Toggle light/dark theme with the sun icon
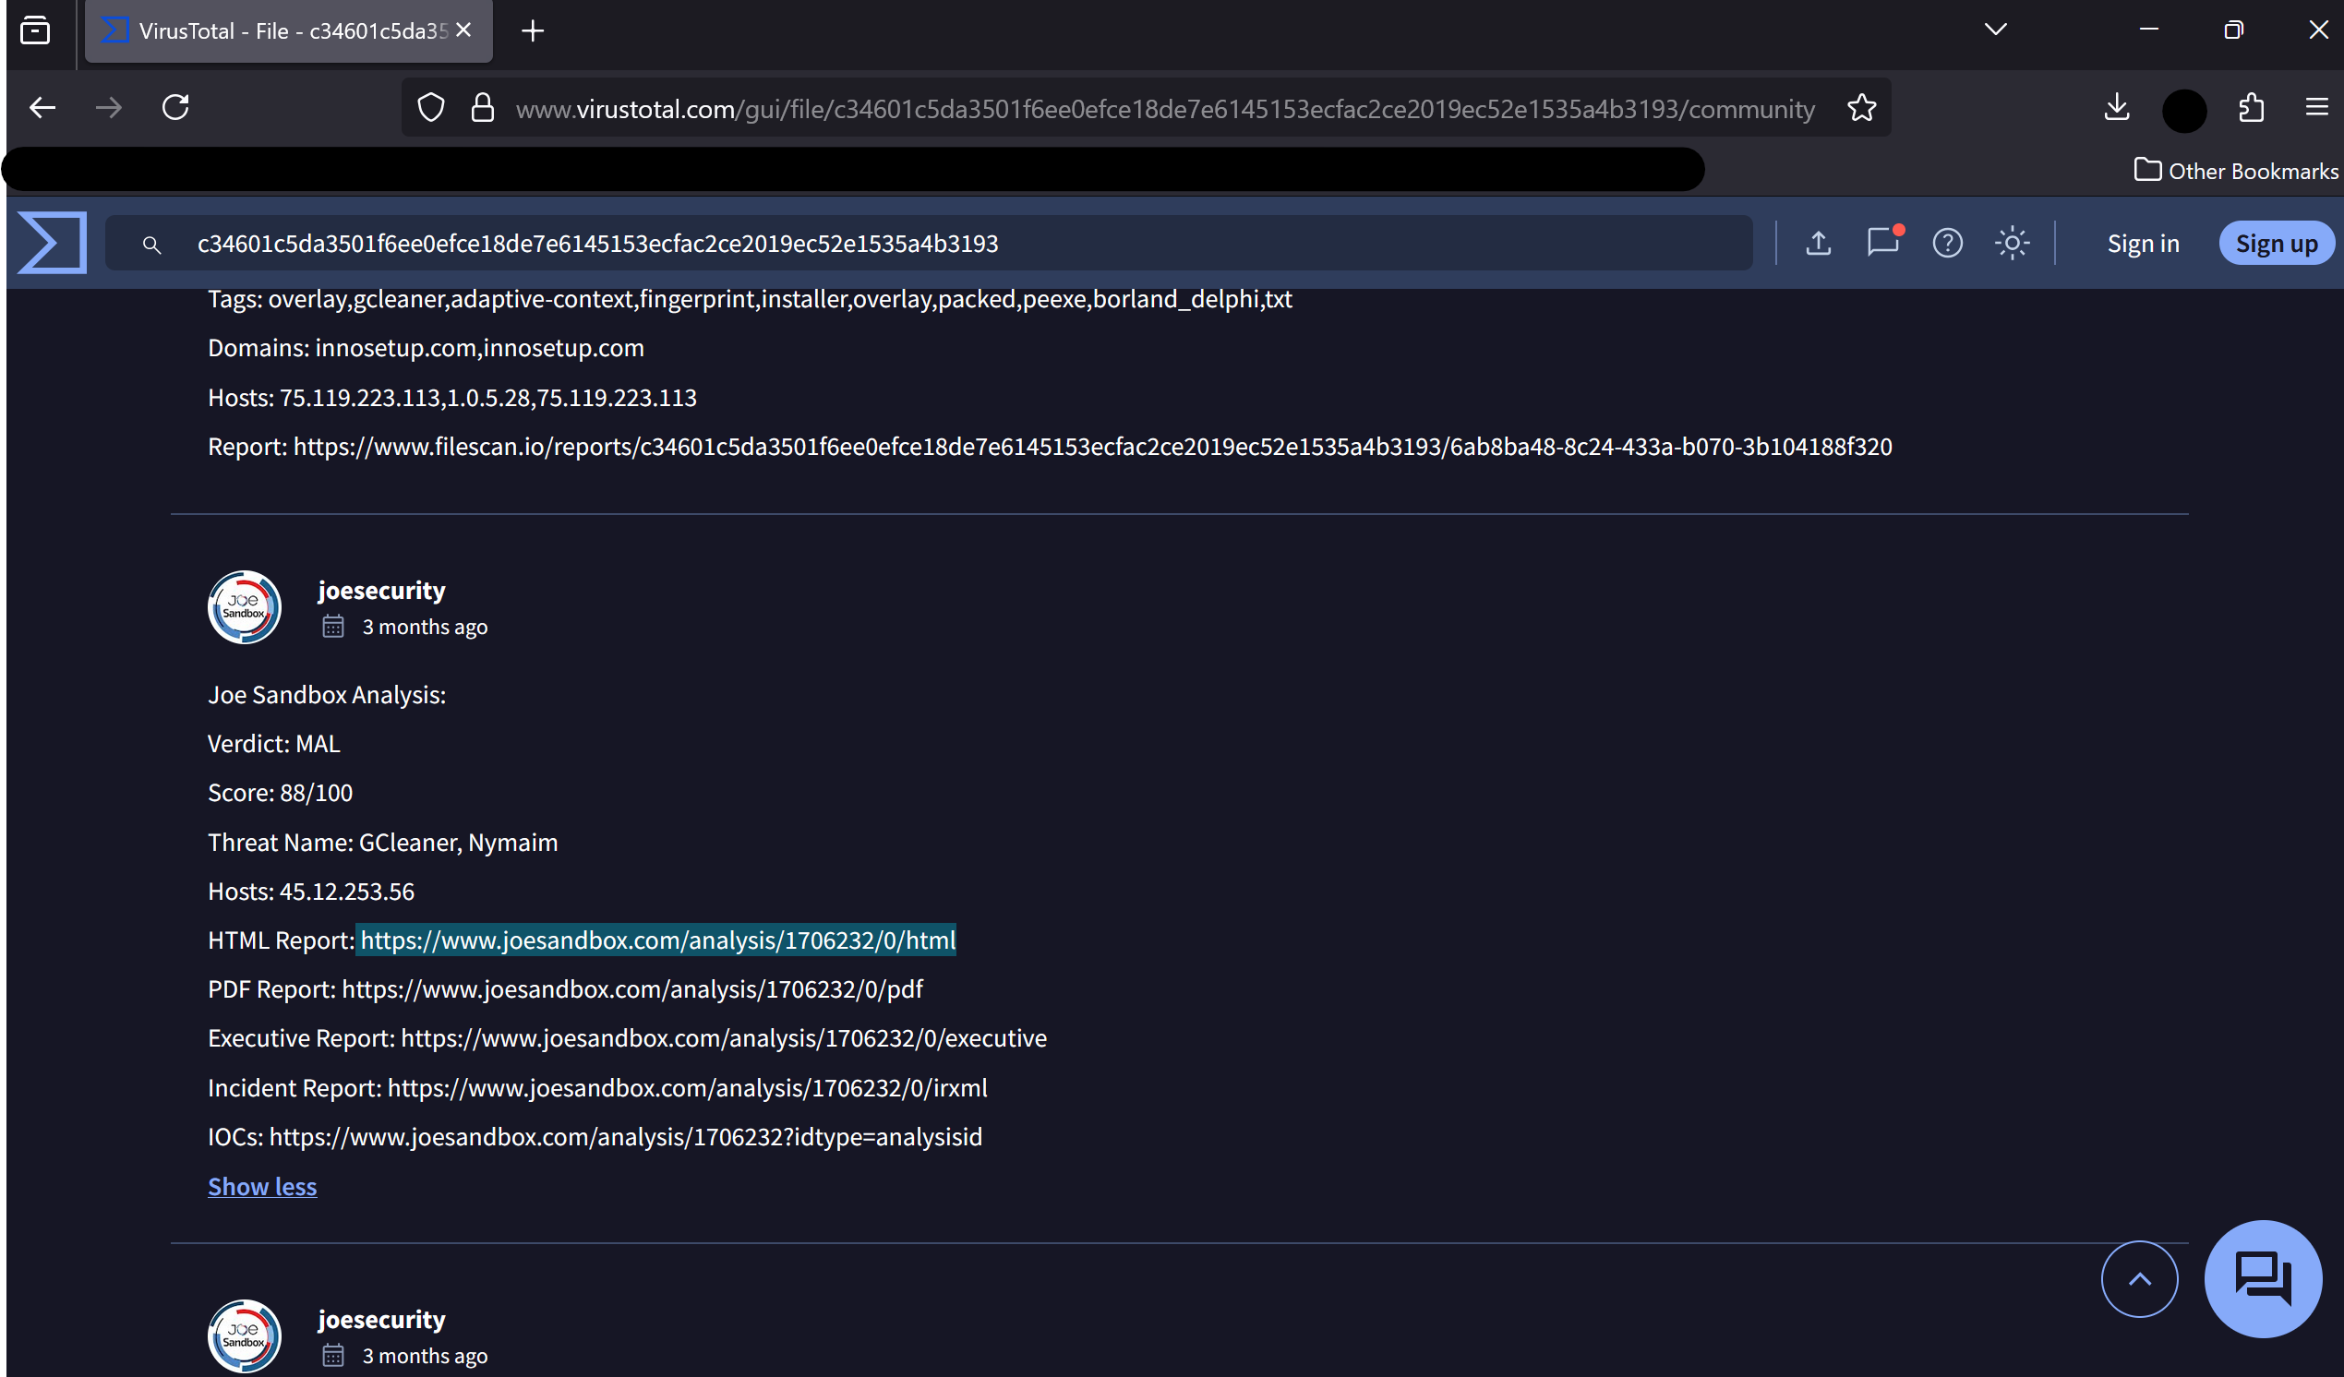The image size is (2344, 1377). pos(2012,243)
